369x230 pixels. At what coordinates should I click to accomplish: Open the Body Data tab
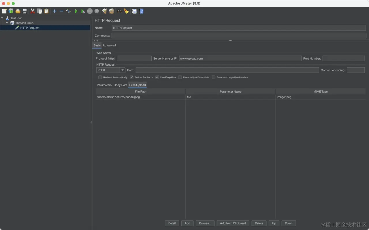point(121,85)
